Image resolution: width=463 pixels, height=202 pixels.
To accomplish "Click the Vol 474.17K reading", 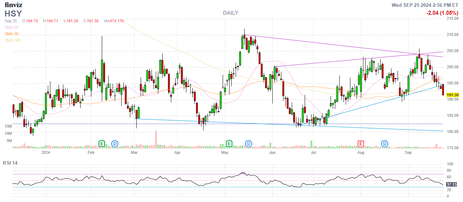I will [114, 21].
